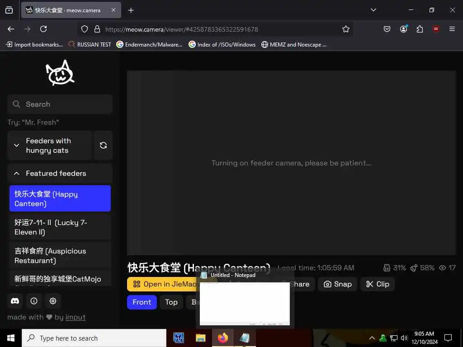The height and width of the screenshot is (347, 463).
Task: Click the viewer count eye icon
Action: (x=442, y=268)
